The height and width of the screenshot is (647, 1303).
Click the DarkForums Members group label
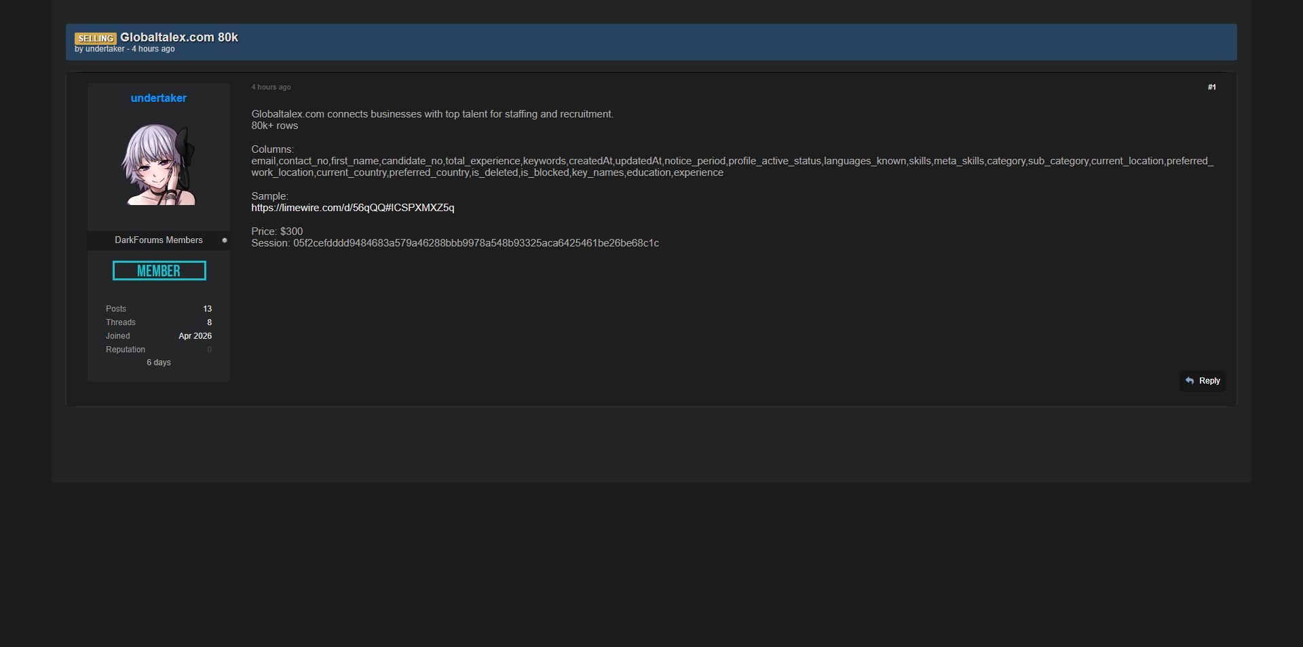[158, 240]
